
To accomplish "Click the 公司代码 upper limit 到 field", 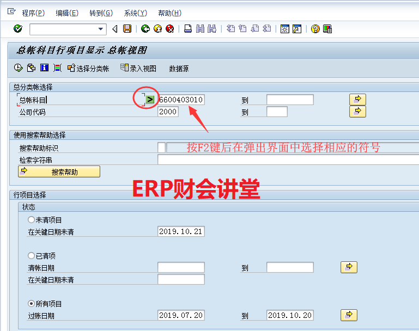I will point(277,112).
